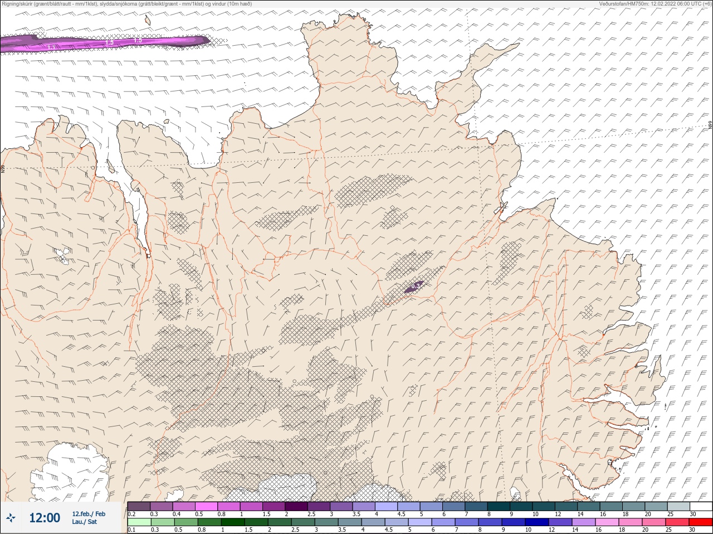
Task: Click the '0.1' label in the lower legend
Action: [x=131, y=530]
